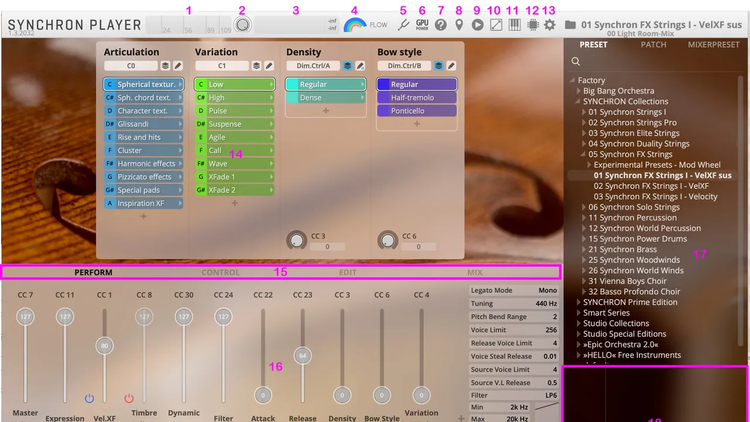Click the round play button icon
This screenshot has width=750, height=422.
coord(478,25)
